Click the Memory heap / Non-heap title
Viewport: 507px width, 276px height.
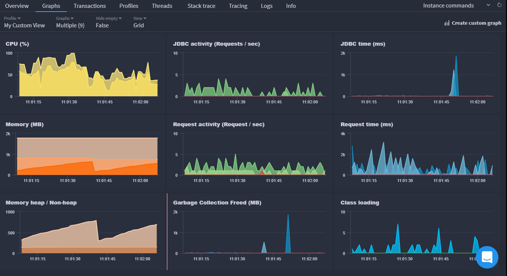click(x=41, y=203)
